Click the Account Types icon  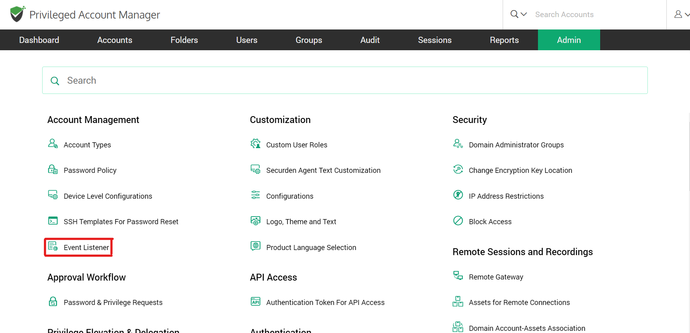(53, 144)
